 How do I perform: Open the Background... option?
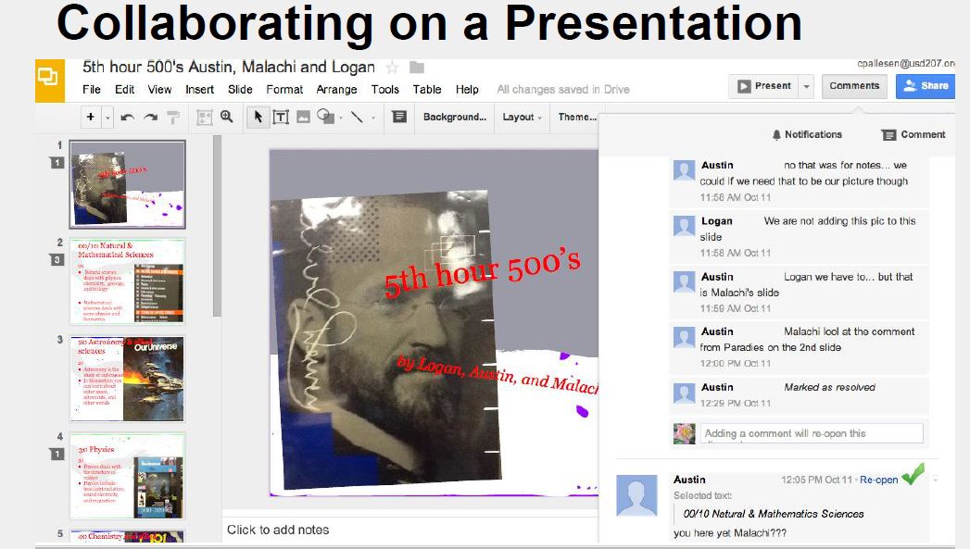click(x=455, y=117)
